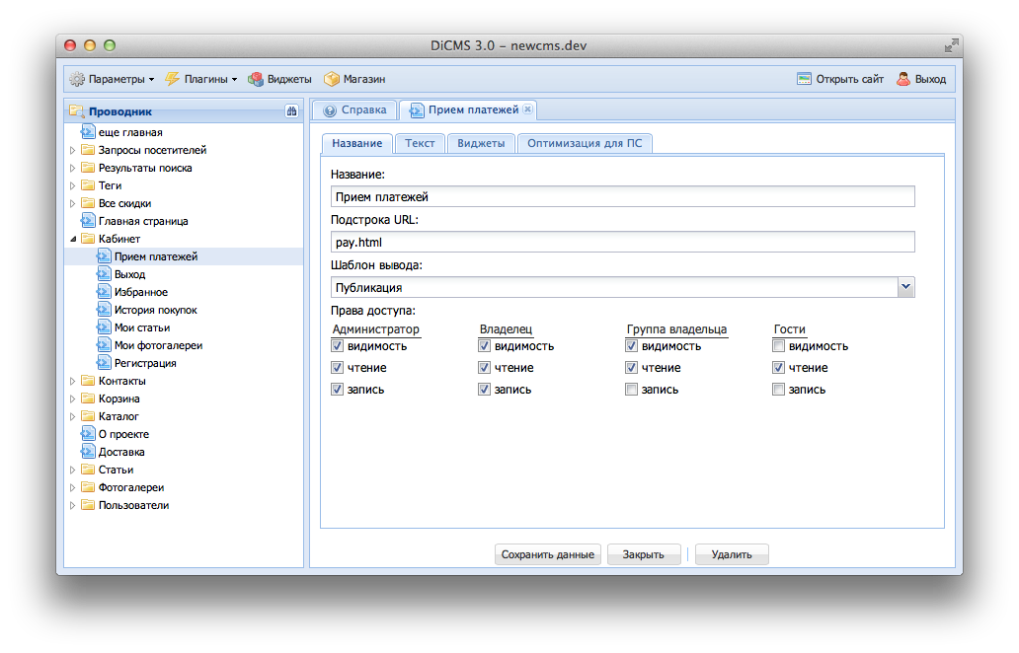
Task: Click the Плагины lightning icon
Action: [172, 79]
